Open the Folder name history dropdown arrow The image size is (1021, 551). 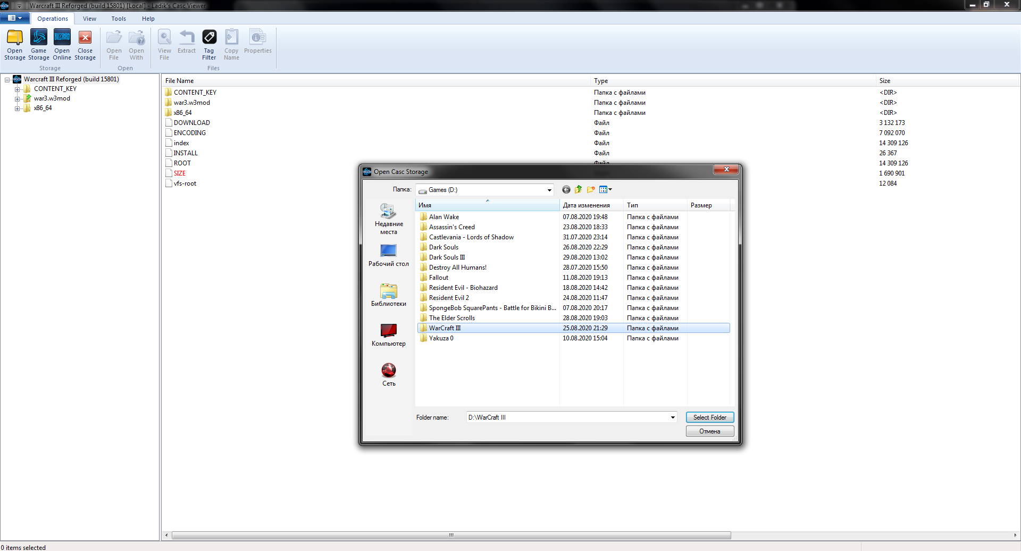pos(673,418)
